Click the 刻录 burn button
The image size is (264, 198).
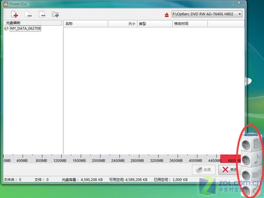[x=204, y=169]
